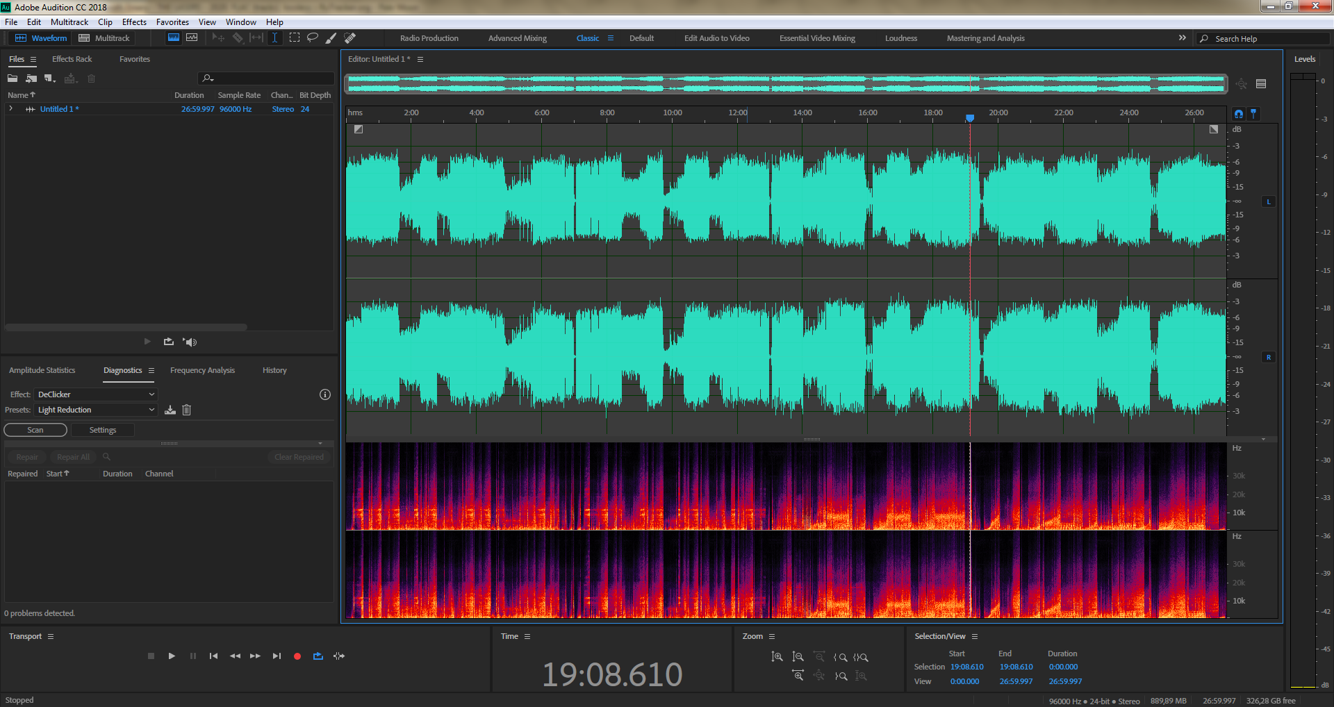Select the Paintbrush Selection tool
Viewport: 1334px width, 707px height.
[331, 38]
